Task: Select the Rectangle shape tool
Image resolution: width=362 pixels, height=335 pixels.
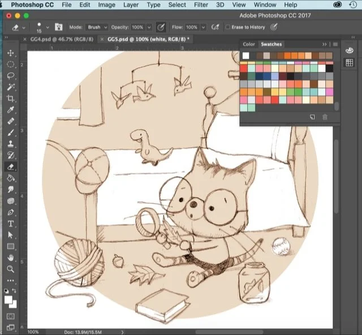Action: click(11, 247)
